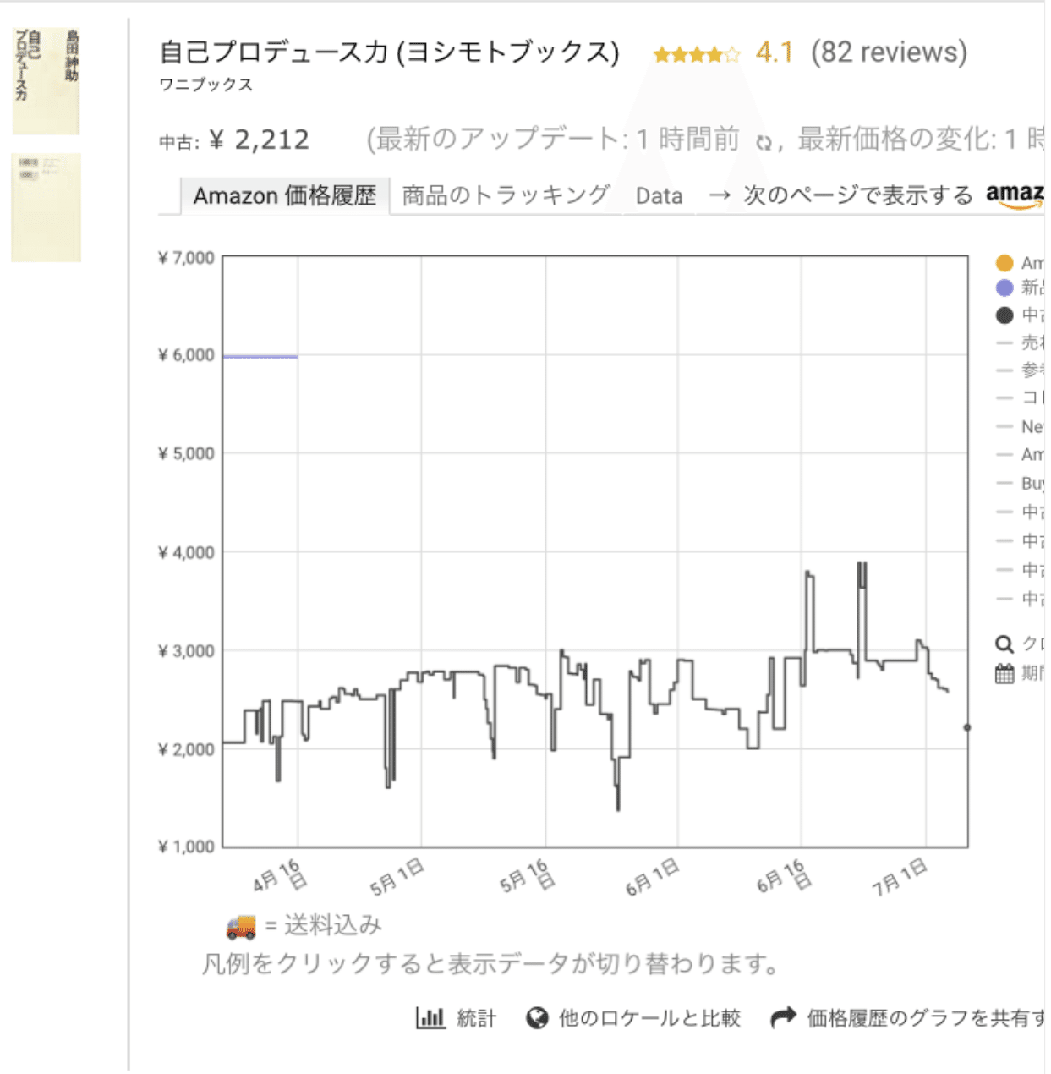The height and width of the screenshot is (1074, 1051).
Task: Open the calendar date range icon
Action: point(1004,674)
